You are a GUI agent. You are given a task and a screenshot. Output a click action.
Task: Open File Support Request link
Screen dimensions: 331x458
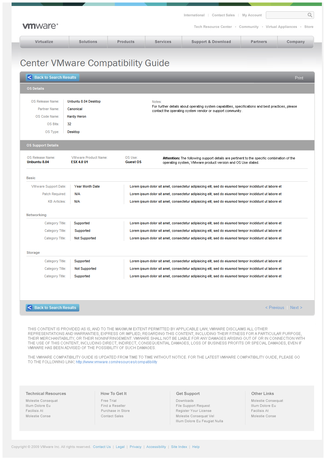(193, 406)
